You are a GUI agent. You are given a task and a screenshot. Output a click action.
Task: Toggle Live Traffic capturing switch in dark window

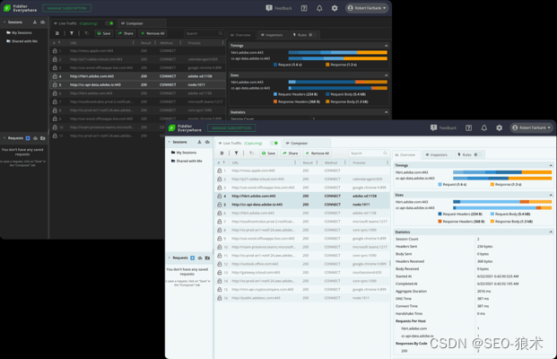109,23
